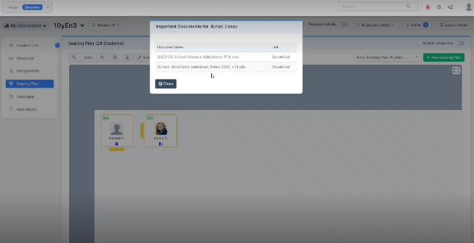Image resolution: width=474 pixels, height=243 pixels.
Task: Open notifications bell icon
Action: 439,7
